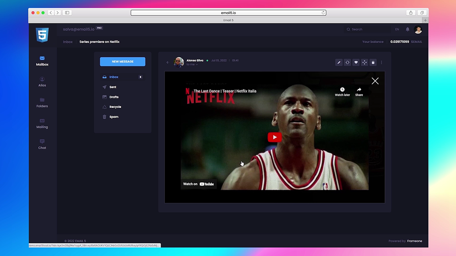Screen dimensions: 456x256
Task: Show browser tab overview
Action: tap(422, 13)
